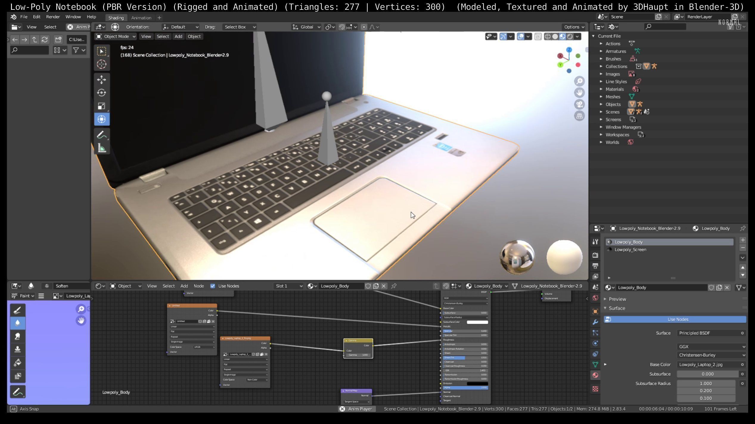
Task: Choose the Measure tool icon
Action: point(101,148)
